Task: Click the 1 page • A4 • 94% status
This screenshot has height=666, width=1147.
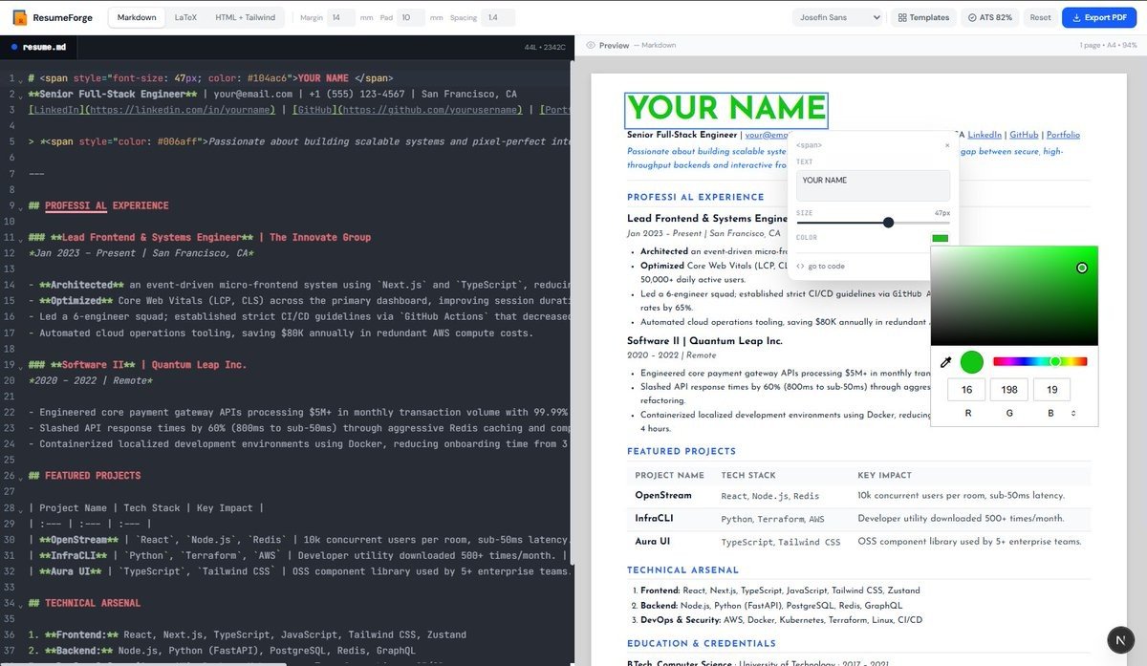Action: [x=1108, y=46]
